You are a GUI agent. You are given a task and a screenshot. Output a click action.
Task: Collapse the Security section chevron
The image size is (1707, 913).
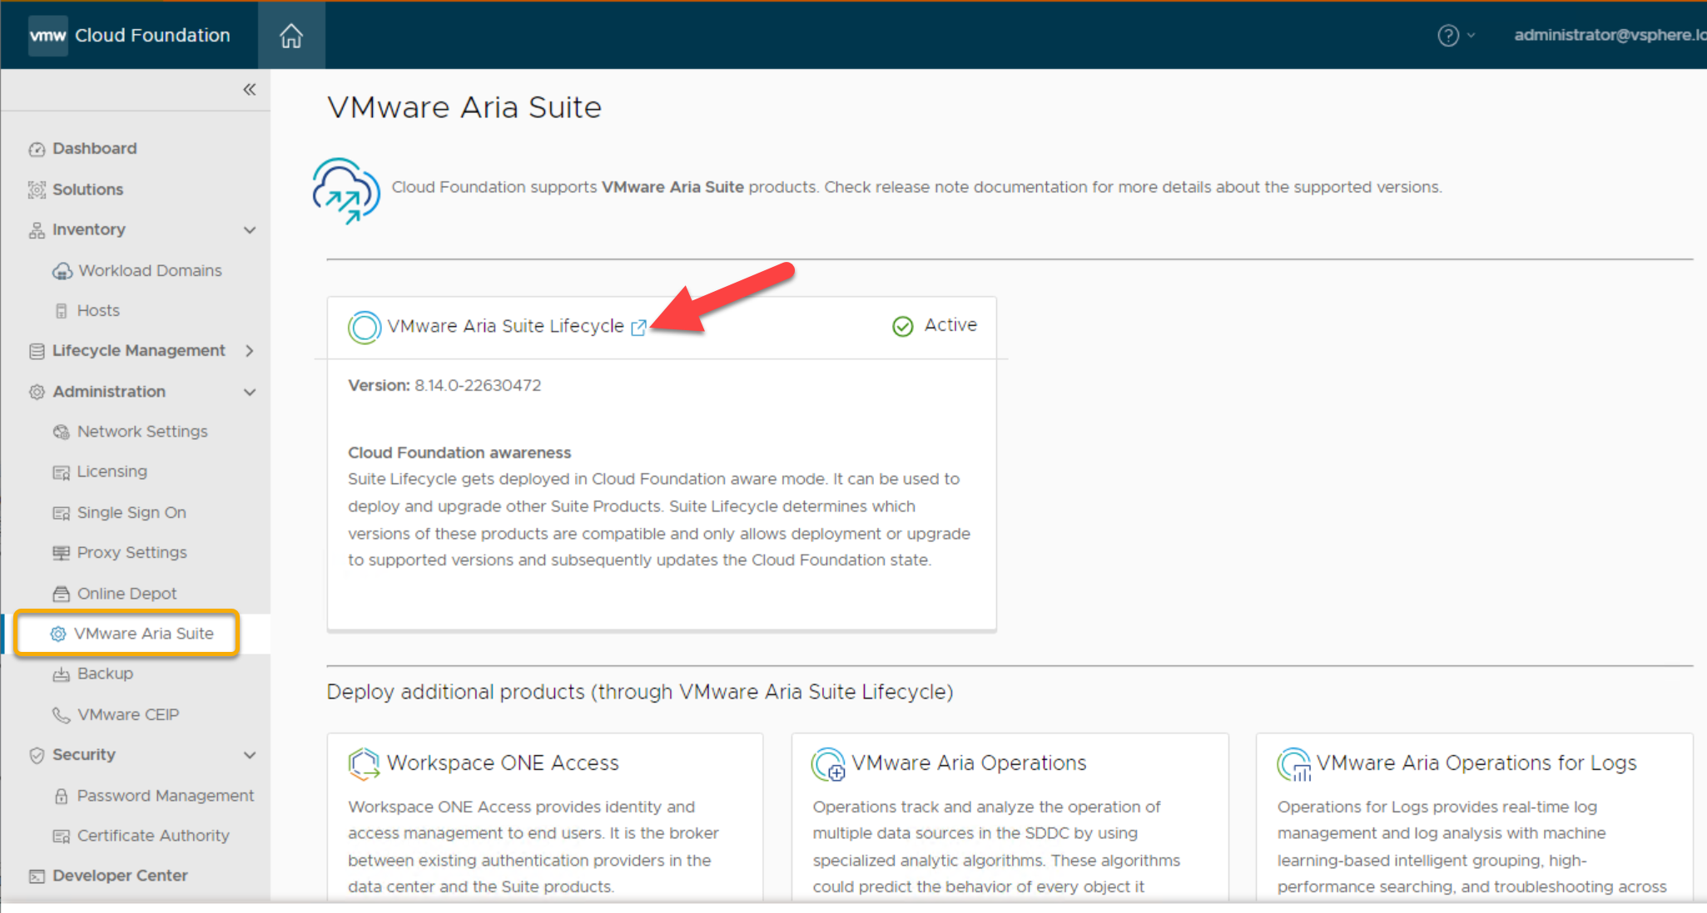(249, 755)
